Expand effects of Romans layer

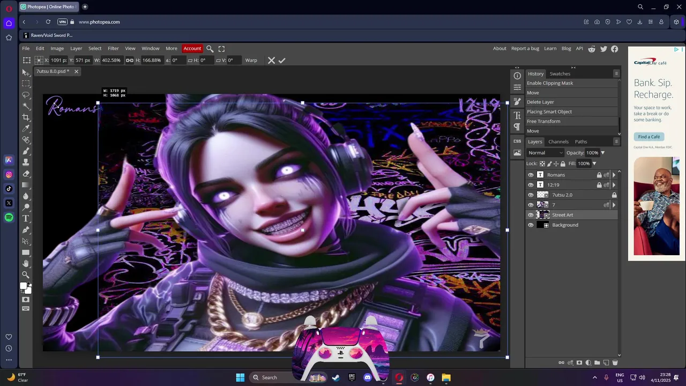pyautogui.click(x=614, y=175)
